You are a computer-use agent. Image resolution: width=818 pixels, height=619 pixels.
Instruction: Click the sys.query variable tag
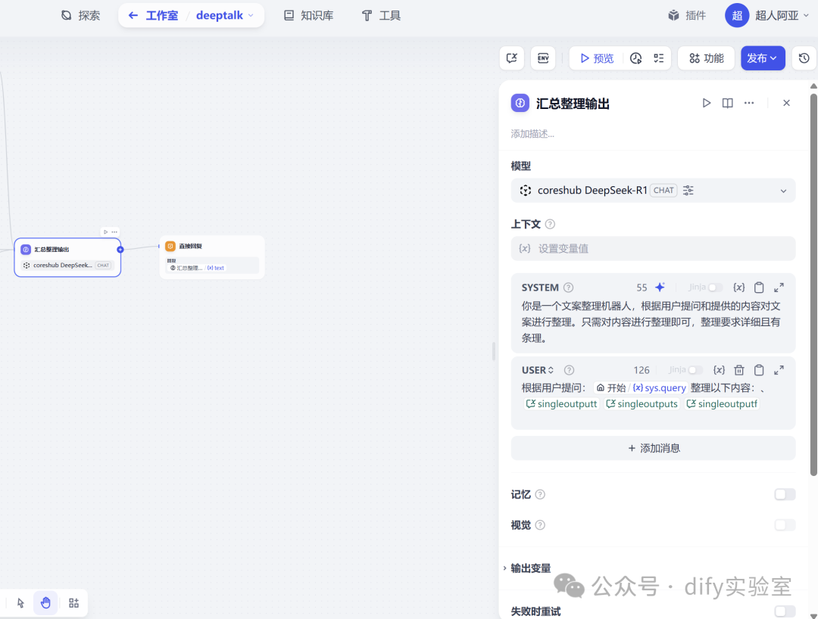click(x=641, y=387)
